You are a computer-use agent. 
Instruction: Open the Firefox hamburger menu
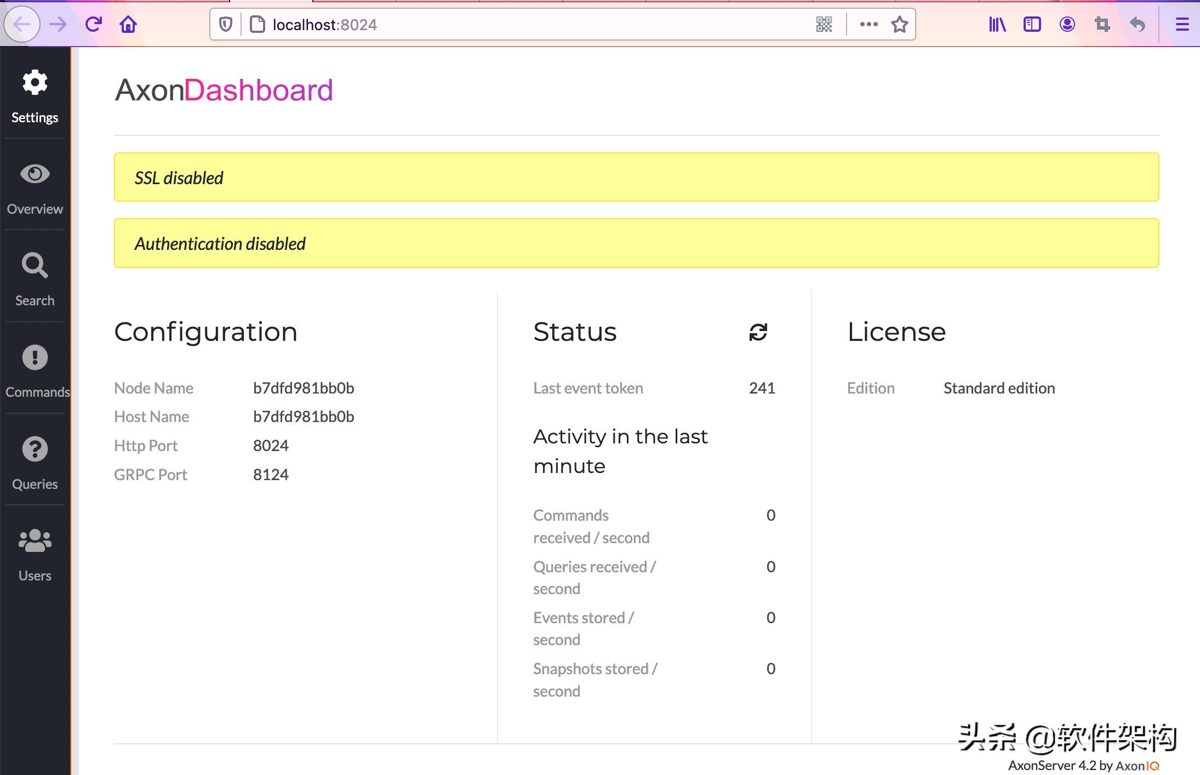point(1182,24)
